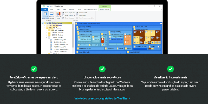Collapse the Pictures folder node
Image resolution: width=208 pixels, height=104 pixels.
click(45, 28)
